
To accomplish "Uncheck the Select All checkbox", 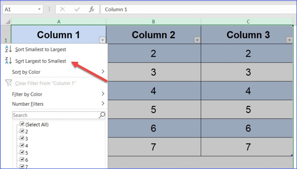I will tap(22, 124).
